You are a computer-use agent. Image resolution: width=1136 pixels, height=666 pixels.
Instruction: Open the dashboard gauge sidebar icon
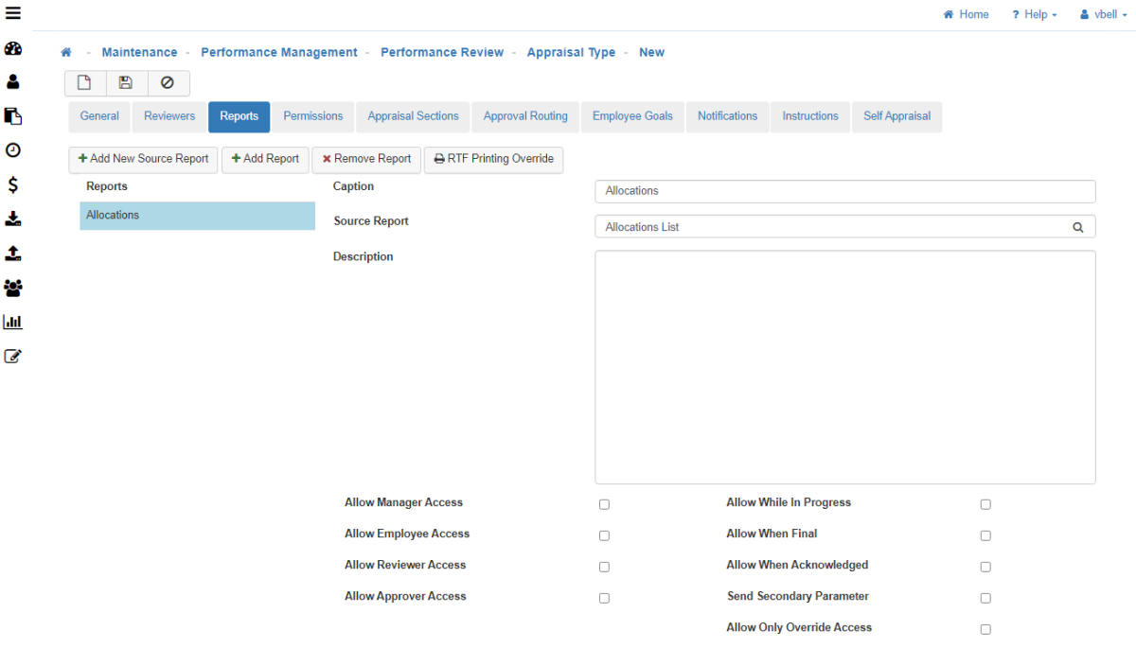[13, 49]
